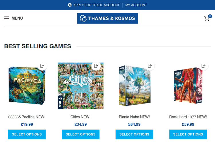Screen dimensions: 215x161
Task: Select options for Rock Hard 1977
Action: (188, 134)
